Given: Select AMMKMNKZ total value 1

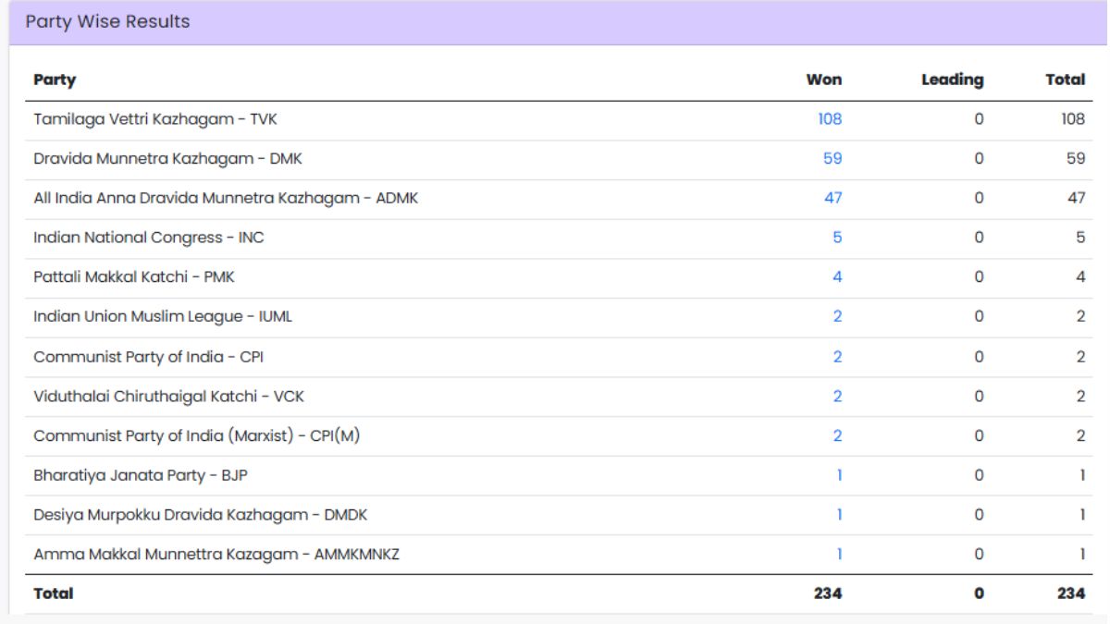Looking at the screenshot, I should point(1082,554).
